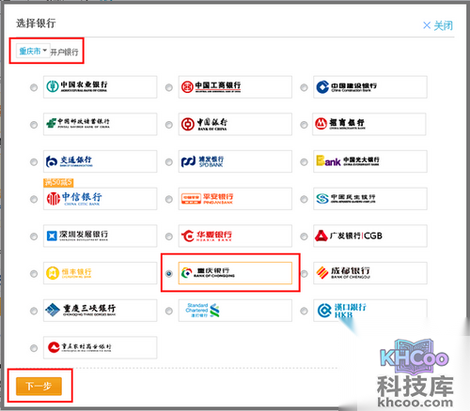Select the 中国邮政储蓄银行 radio button
Screen dimensions: 470x411
click(x=34, y=125)
